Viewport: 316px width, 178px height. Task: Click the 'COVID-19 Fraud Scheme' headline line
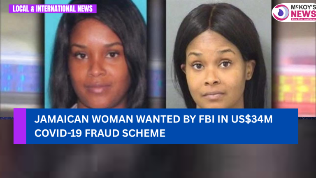(x=100, y=133)
